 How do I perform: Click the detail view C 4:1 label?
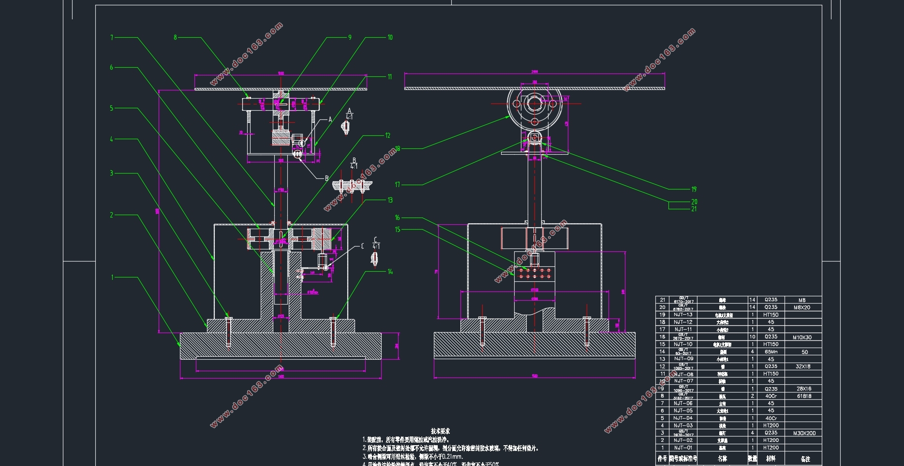(x=376, y=243)
